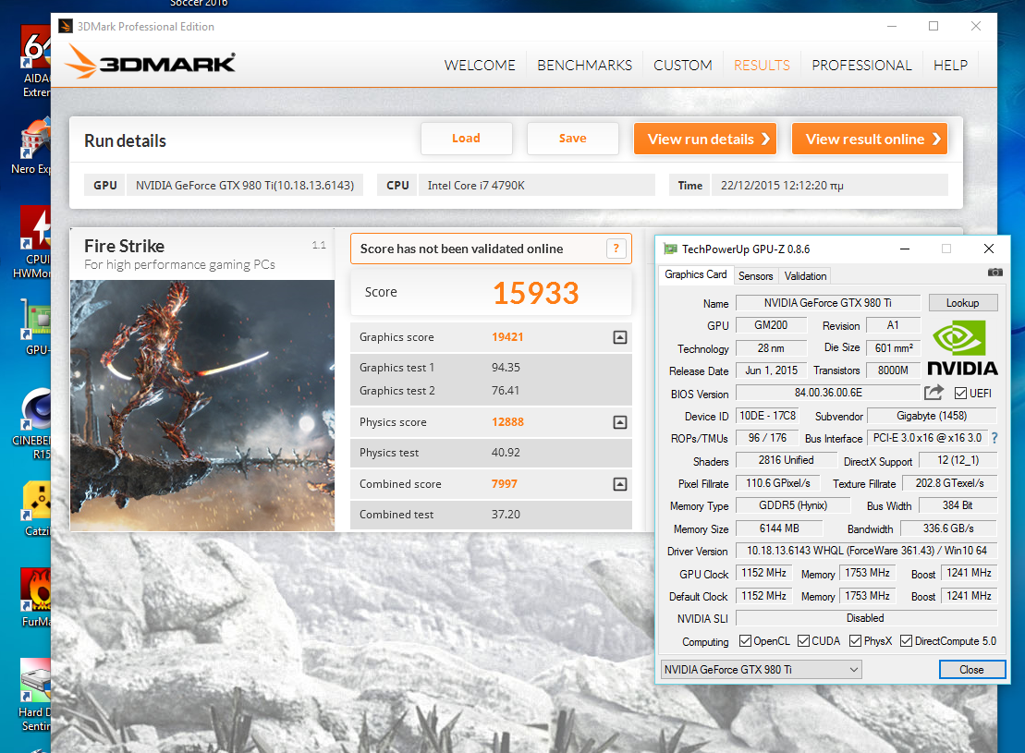The height and width of the screenshot is (753, 1025).
Task: Click the Graphics test 1 value 94.35
Action: (506, 368)
